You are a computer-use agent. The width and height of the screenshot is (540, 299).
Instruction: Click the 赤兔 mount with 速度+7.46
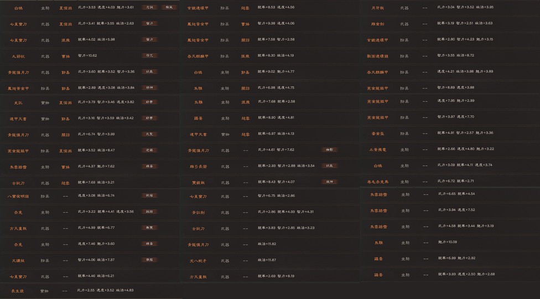(x=18, y=244)
